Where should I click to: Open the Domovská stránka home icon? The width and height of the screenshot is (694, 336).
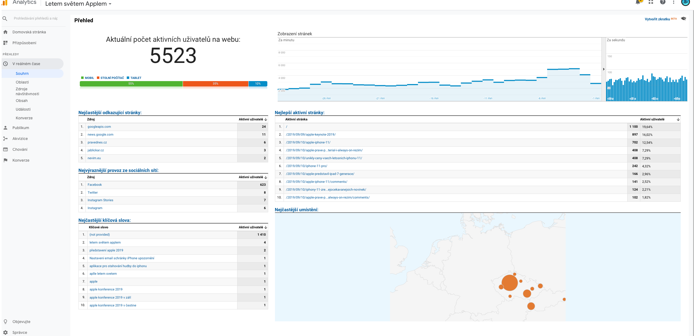click(x=5, y=32)
